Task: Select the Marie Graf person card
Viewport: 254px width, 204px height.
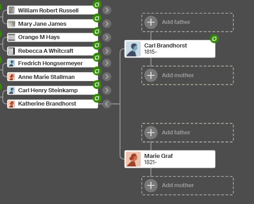Action: pyautogui.click(x=170, y=159)
